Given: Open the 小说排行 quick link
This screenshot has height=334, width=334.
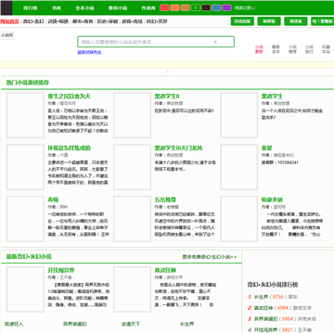Looking at the screenshot, I should (x=309, y=49).
